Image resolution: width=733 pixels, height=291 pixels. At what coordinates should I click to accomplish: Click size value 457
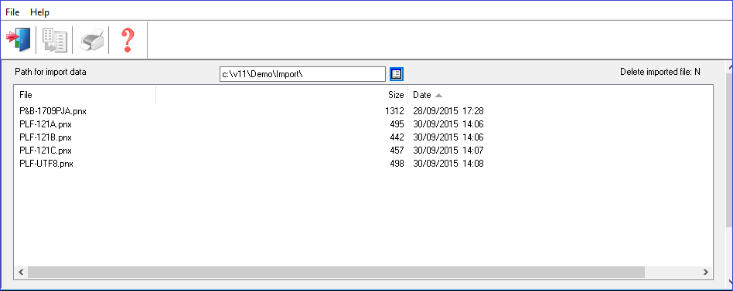(397, 151)
